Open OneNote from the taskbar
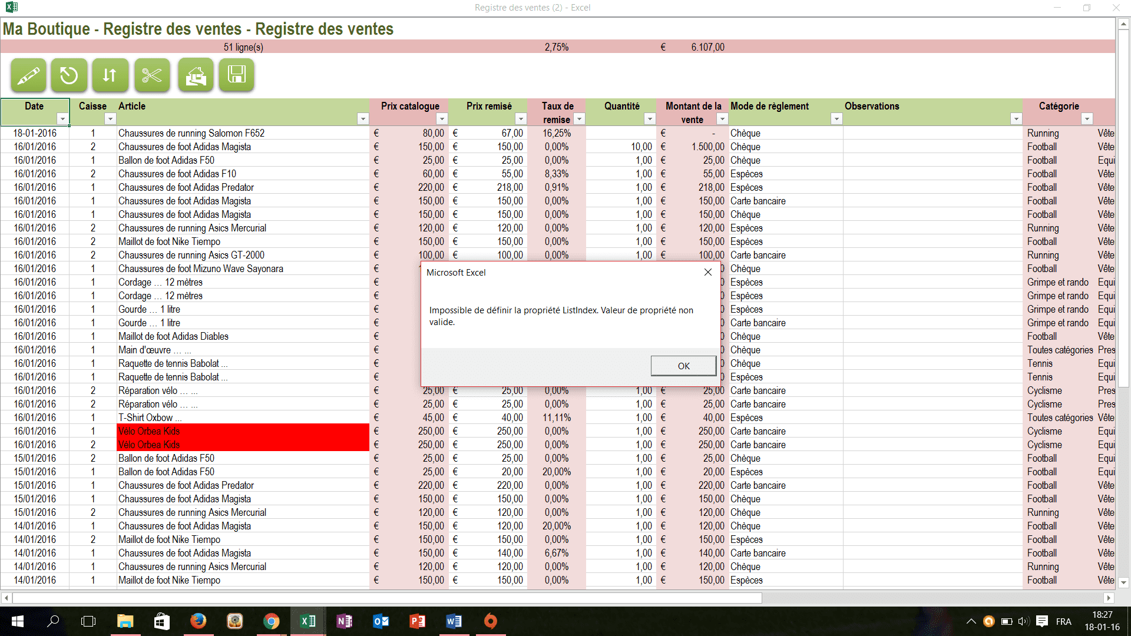The width and height of the screenshot is (1131, 636). pyautogui.click(x=344, y=621)
